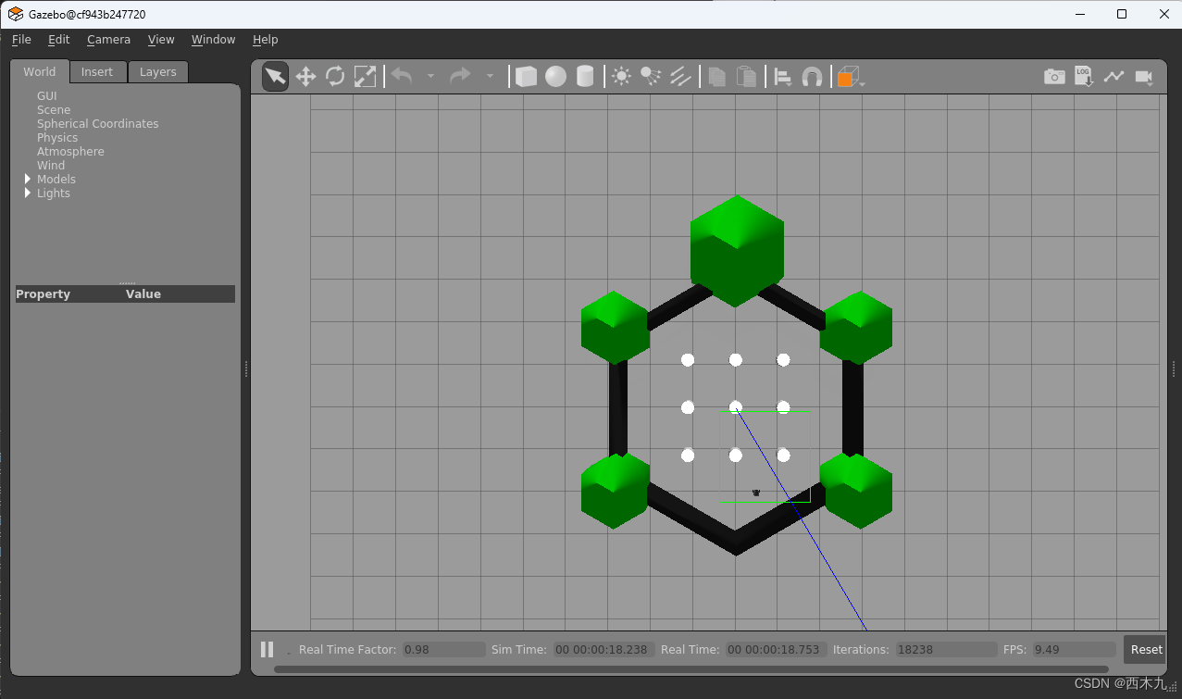The image size is (1182, 699).
Task: Click the center white sphere
Action: 736,407
